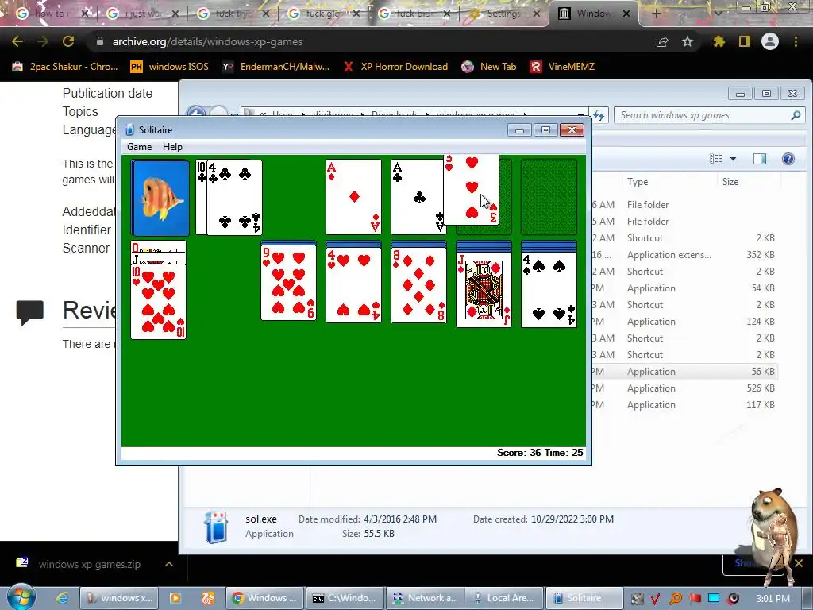The width and height of the screenshot is (813, 610).
Task: Toggle the Explorer preview pane icon
Action: 760,159
